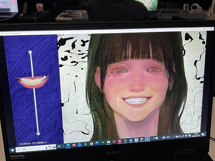The image size is (215, 161).
Task: Minimize the demo window
Action: [199, 29]
